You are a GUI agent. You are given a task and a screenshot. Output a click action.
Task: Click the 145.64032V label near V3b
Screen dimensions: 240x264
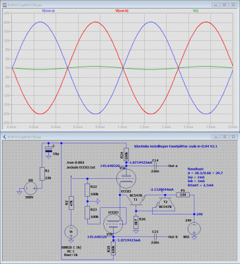[97, 237]
